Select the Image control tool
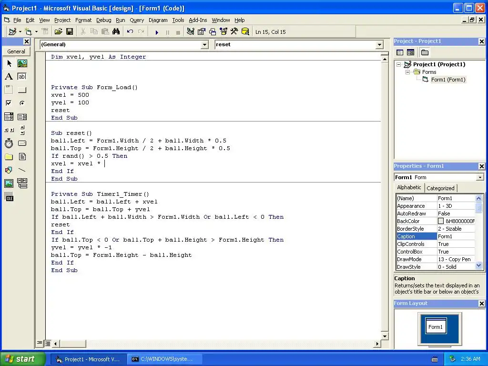488x366 pixels. (9, 183)
